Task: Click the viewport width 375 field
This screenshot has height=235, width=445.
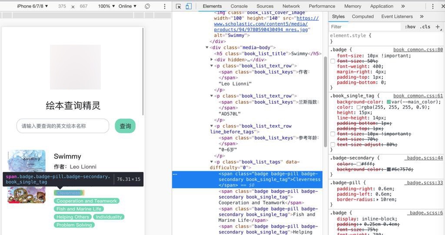Action: 62,6
